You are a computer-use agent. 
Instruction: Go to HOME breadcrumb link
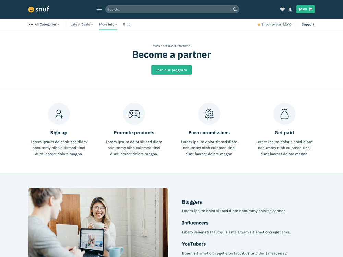156,46
